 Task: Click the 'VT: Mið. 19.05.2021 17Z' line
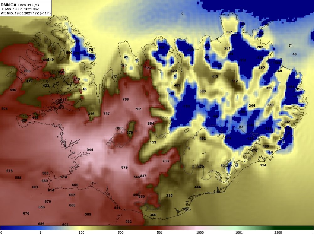[x=20, y=13]
